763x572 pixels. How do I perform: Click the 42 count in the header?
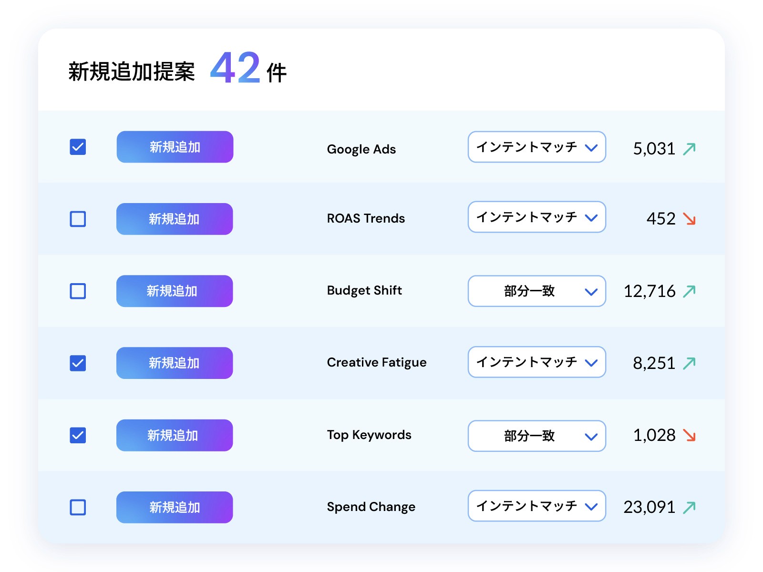coord(235,68)
